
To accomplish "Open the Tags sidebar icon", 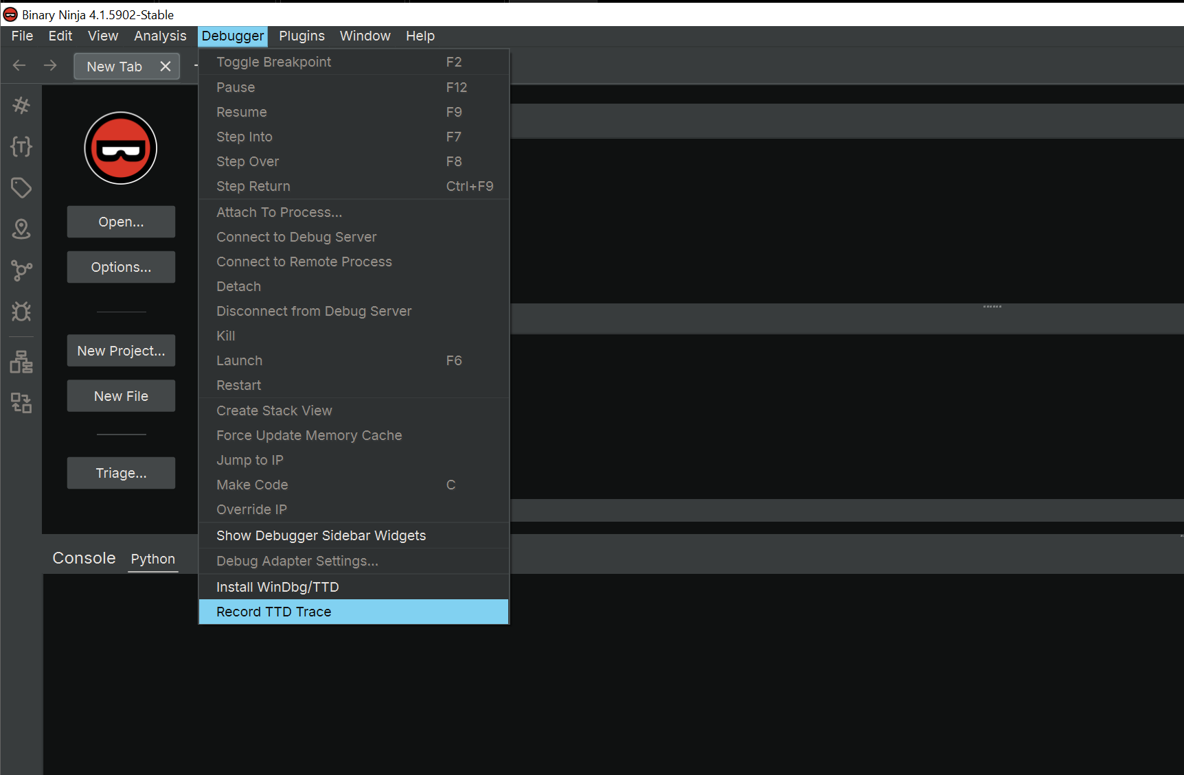I will click(21, 187).
